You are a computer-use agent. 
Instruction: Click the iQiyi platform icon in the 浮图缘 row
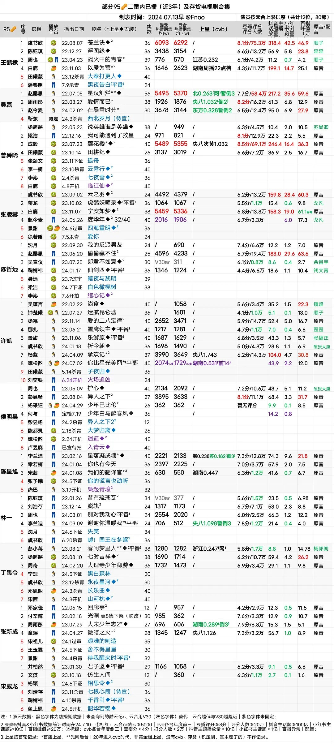(x=54, y=51)
